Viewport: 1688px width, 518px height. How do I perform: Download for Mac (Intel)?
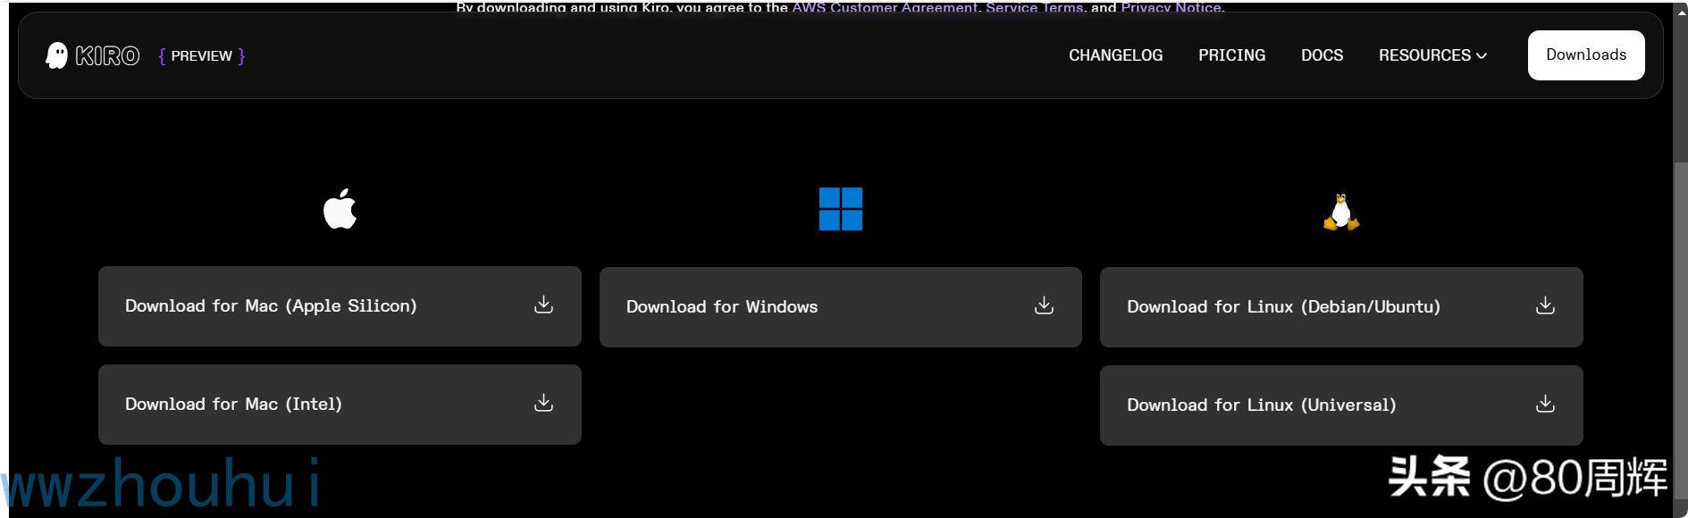click(340, 405)
